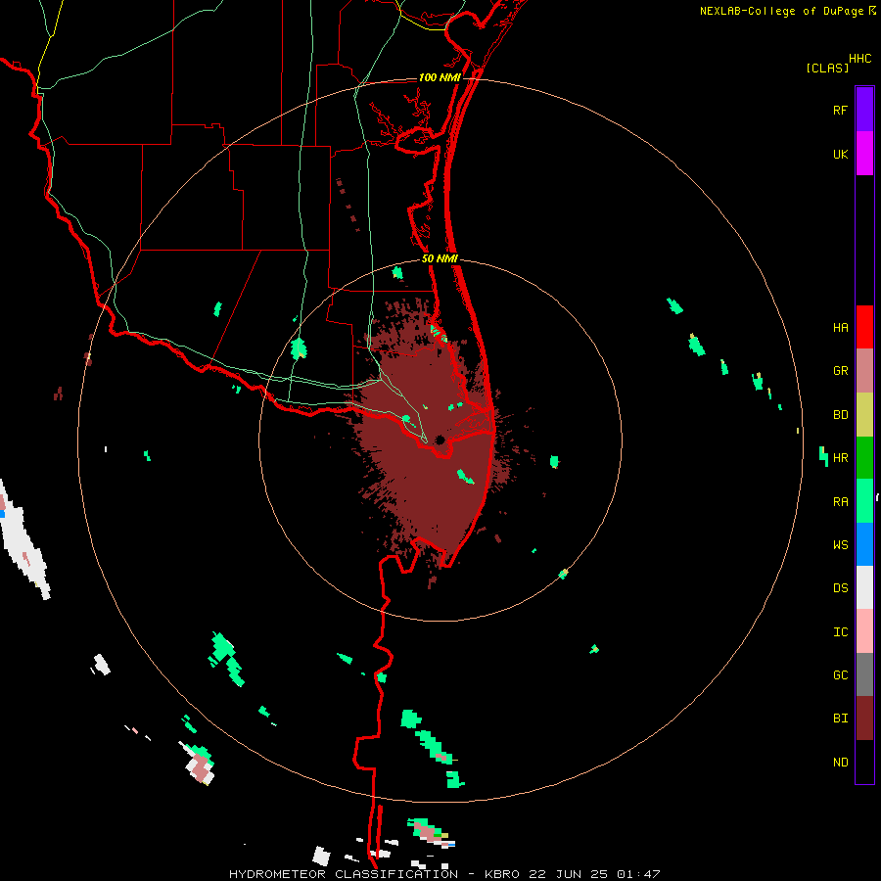The image size is (881, 881).
Task: Click the "[CLAS]" units label
Action: tap(827, 68)
